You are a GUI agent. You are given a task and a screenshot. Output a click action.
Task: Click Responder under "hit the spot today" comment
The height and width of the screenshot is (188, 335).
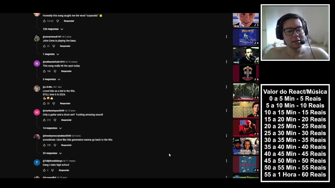(x=66, y=71)
